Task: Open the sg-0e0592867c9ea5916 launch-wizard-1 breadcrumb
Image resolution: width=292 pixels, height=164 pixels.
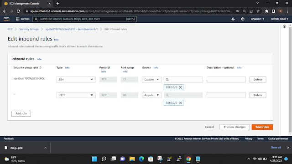Action: point(72,29)
